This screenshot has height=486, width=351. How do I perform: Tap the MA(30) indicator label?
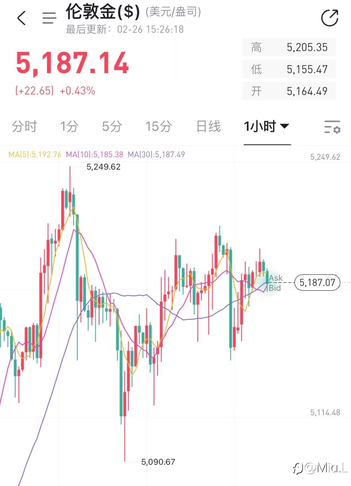156,155
